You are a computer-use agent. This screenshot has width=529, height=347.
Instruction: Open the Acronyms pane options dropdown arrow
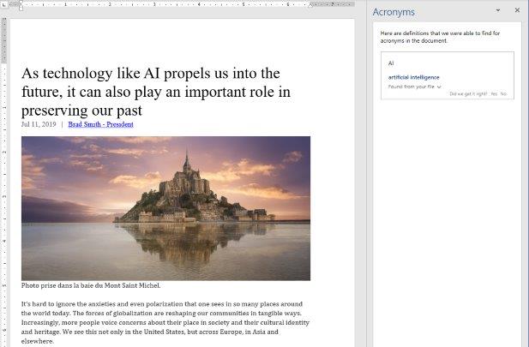[498, 10]
